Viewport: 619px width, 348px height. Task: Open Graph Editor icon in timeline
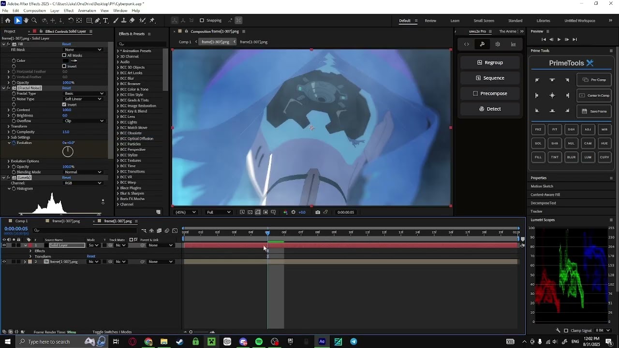(x=175, y=231)
